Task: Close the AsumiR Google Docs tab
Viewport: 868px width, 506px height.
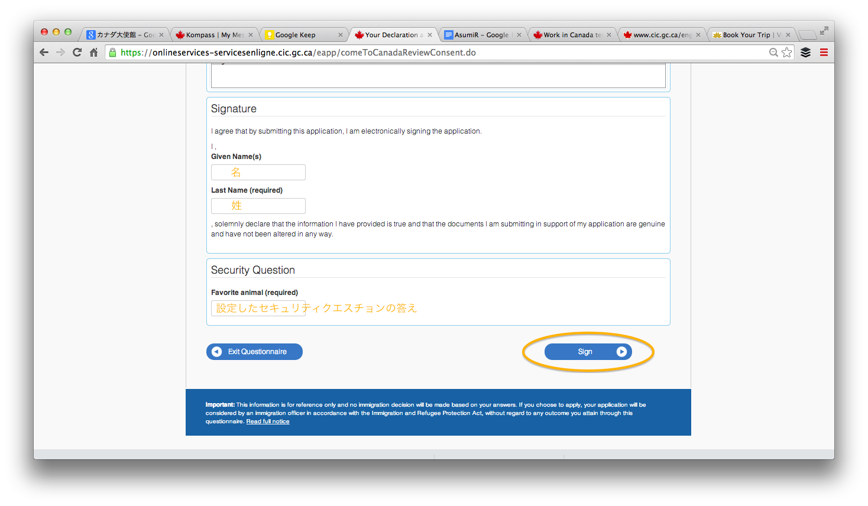Action: (x=519, y=35)
